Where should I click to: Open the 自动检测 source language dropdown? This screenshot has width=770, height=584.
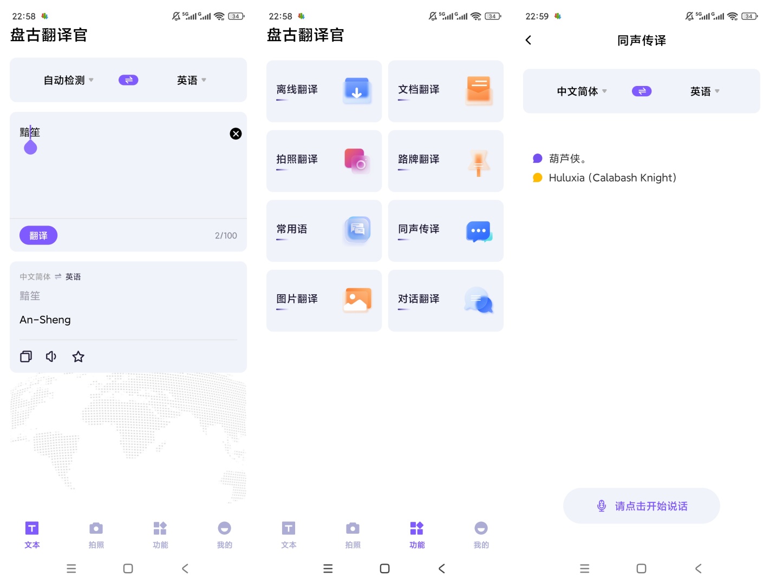[69, 80]
